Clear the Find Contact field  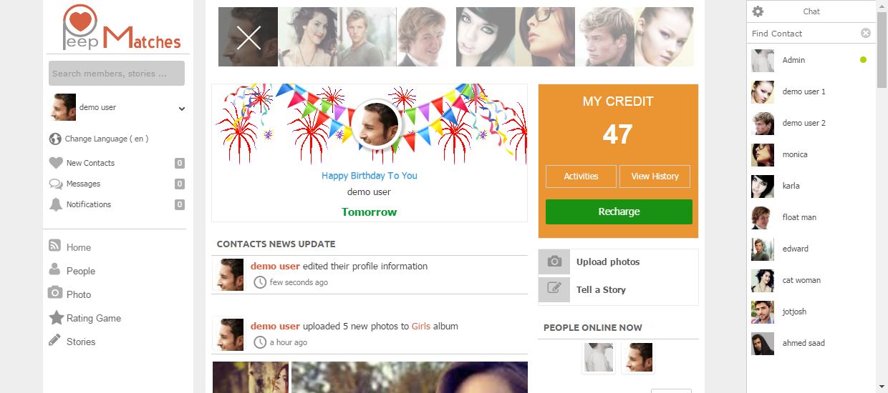click(x=865, y=33)
